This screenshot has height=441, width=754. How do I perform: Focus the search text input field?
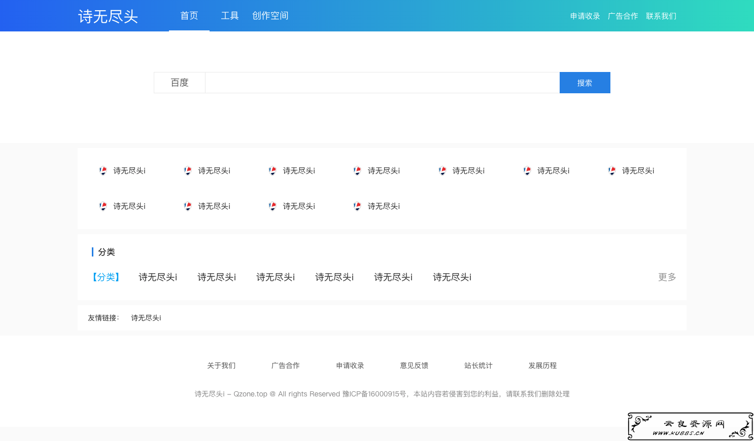(x=383, y=83)
